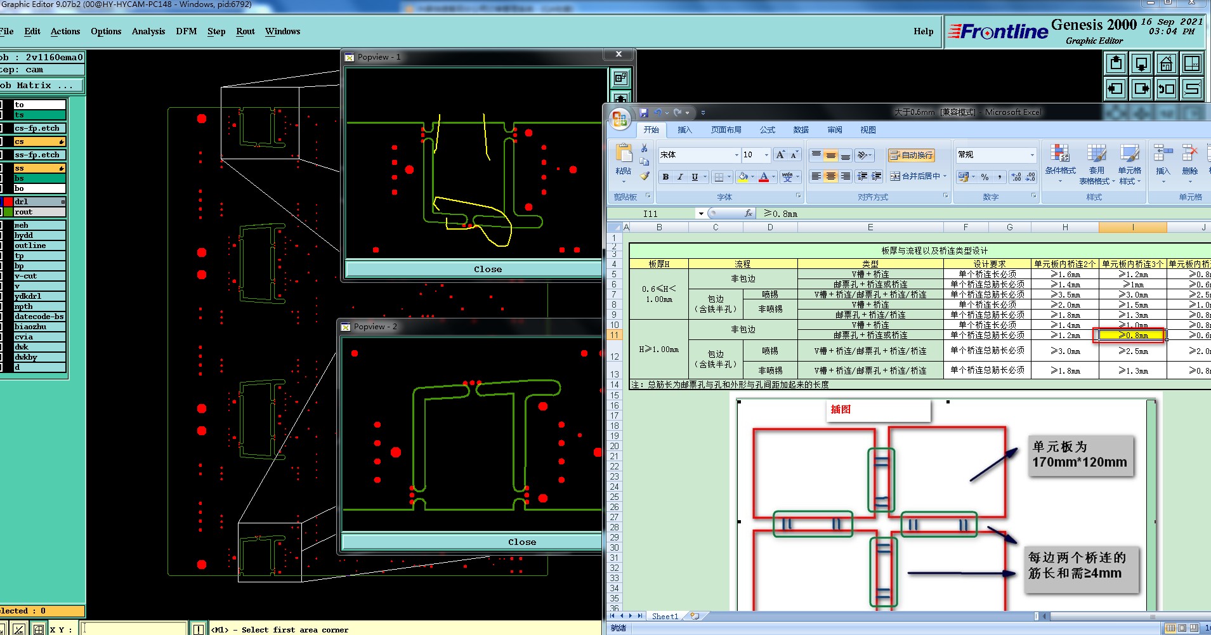The image size is (1211, 635).
Task: Click the home view icon in Genesis
Action: pyautogui.click(x=1167, y=63)
